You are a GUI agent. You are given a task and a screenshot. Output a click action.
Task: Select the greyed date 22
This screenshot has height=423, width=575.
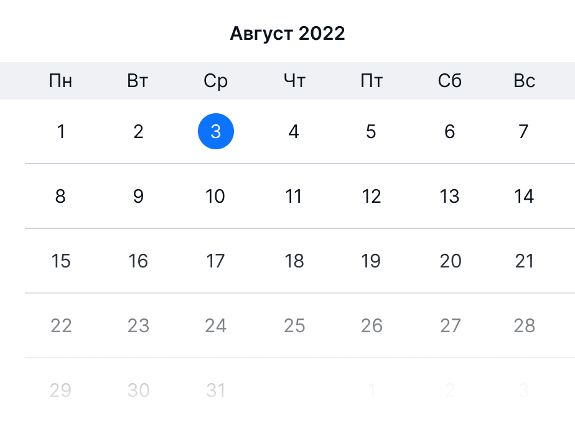(61, 325)
